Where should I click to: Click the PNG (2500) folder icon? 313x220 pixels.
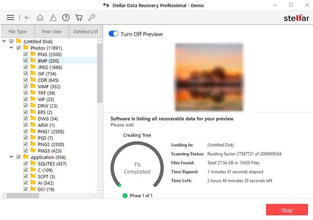coord(33,54)
